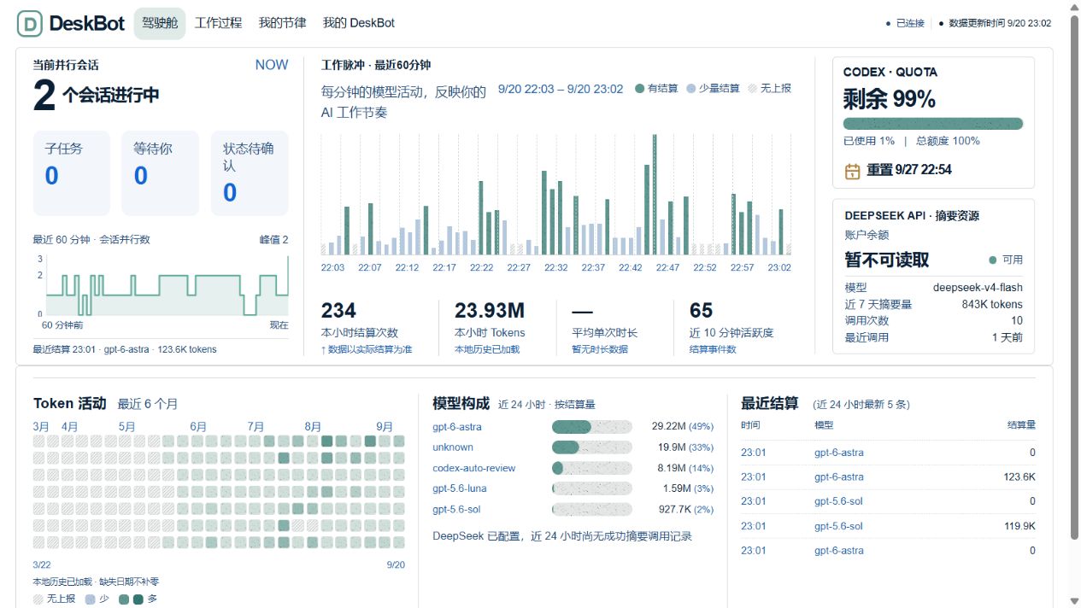
Task: Select the 驾驶舱 tab
Action: click(x=160, y=24)
